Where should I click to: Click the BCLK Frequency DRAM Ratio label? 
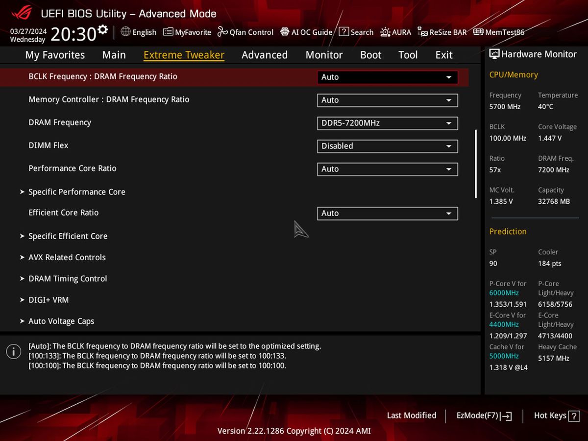click(x=103, y=76)
